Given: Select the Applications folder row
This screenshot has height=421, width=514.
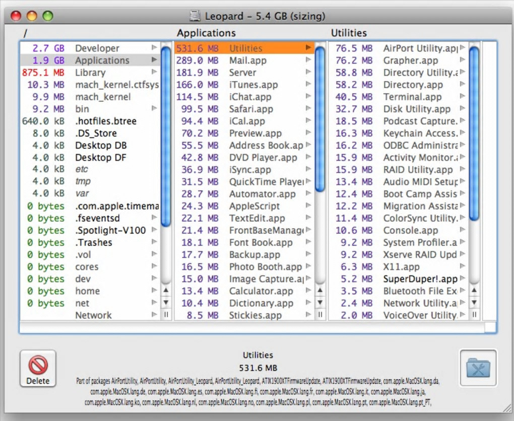Looking at the screenshot, I should tap(102, 60).
